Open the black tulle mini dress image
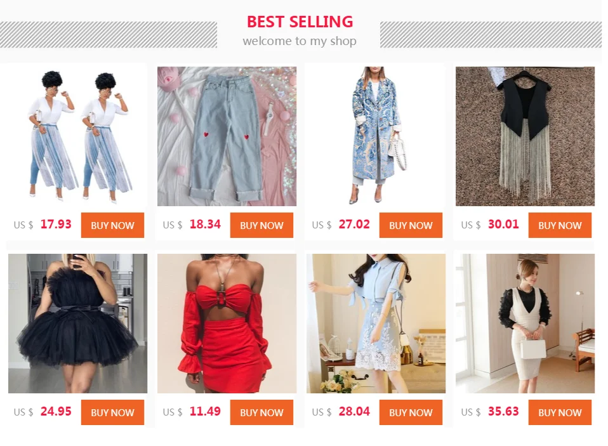Image resolution: width=608 pixels, height=446 pixels. (x=77, y=324)
